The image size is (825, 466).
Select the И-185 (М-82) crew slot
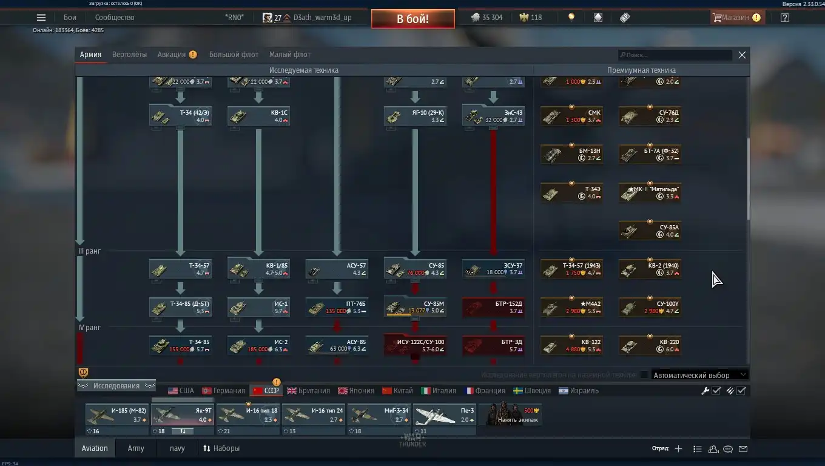point(117,419)
